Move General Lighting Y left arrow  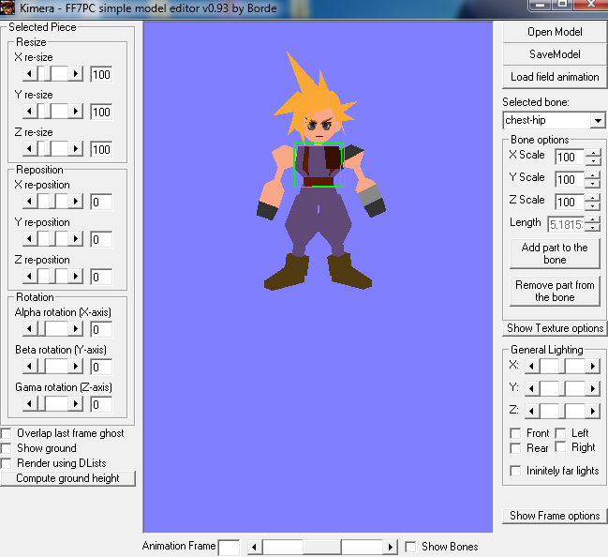[x=531, y=388]
